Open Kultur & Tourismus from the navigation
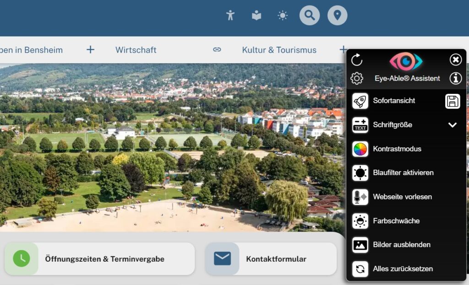The height and width of the screenshot is (285, 469). coord(279,49)
